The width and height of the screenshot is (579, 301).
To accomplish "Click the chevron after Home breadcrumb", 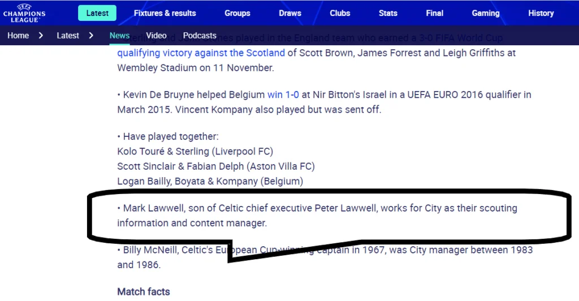I will (x=41, y=36).
